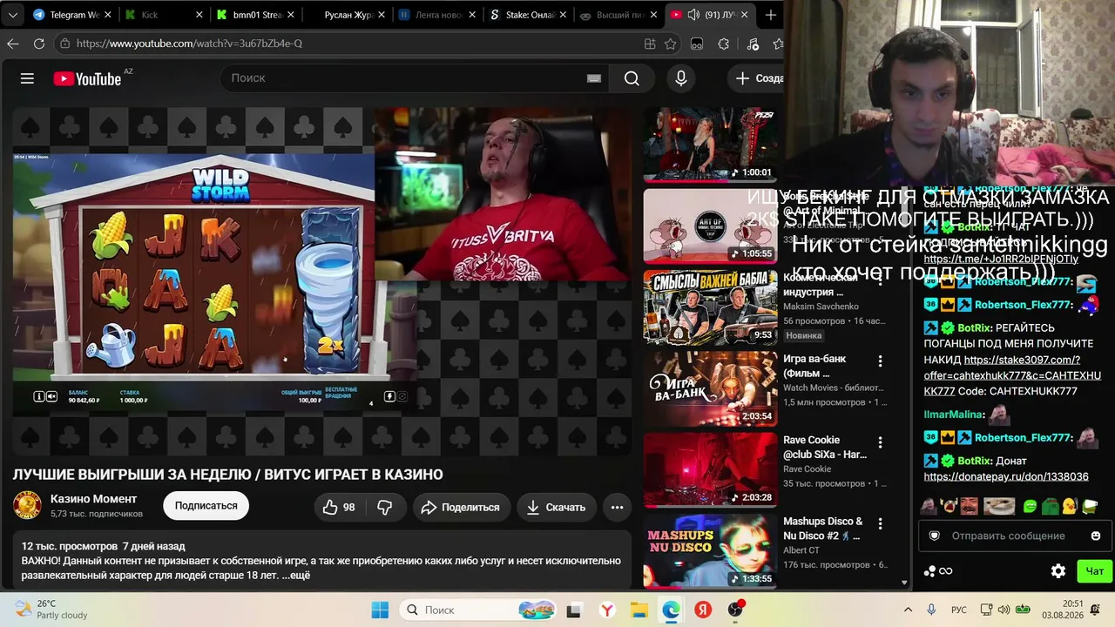Open options menu for Космическая индустрия video
This screenshot has height=627, width=1115.
[x=880, y=280]
